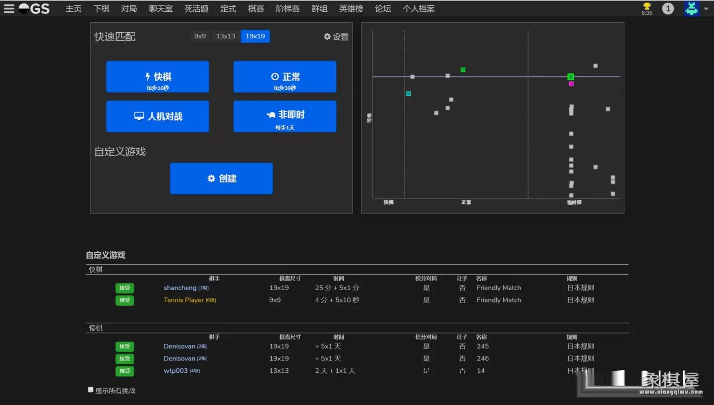The image size is (714, 405).
Task: Enable the 显示所有挑战 checkbox
Action: click(x=91, y=390)
